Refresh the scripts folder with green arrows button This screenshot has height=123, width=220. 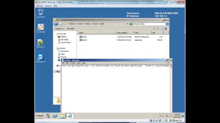131,24
